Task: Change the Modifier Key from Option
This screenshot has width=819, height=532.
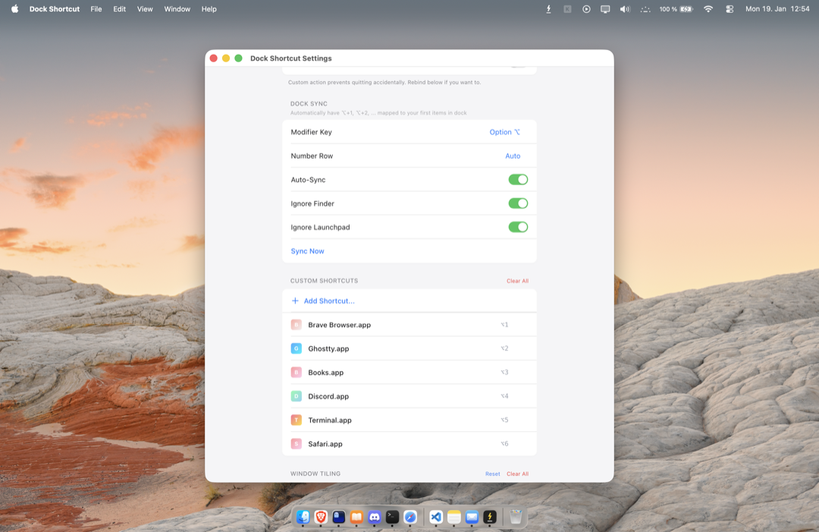Action: [504, 131]
